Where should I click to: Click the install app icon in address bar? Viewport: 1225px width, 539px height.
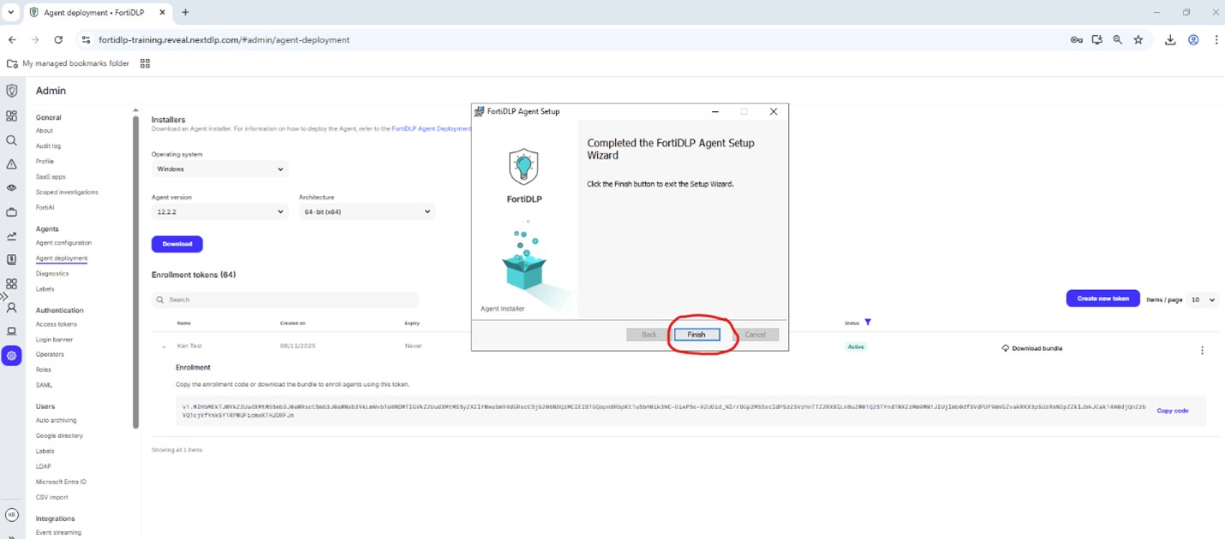pos(1097,39)
